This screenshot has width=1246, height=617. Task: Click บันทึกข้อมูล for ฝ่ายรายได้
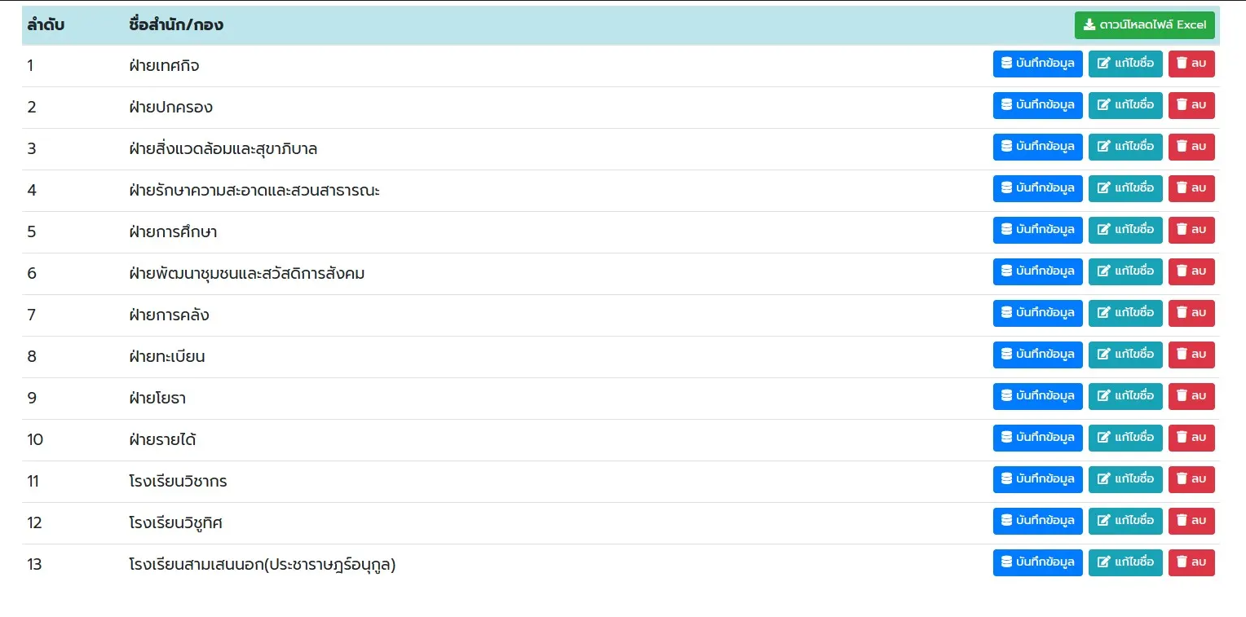point(1038,438)
